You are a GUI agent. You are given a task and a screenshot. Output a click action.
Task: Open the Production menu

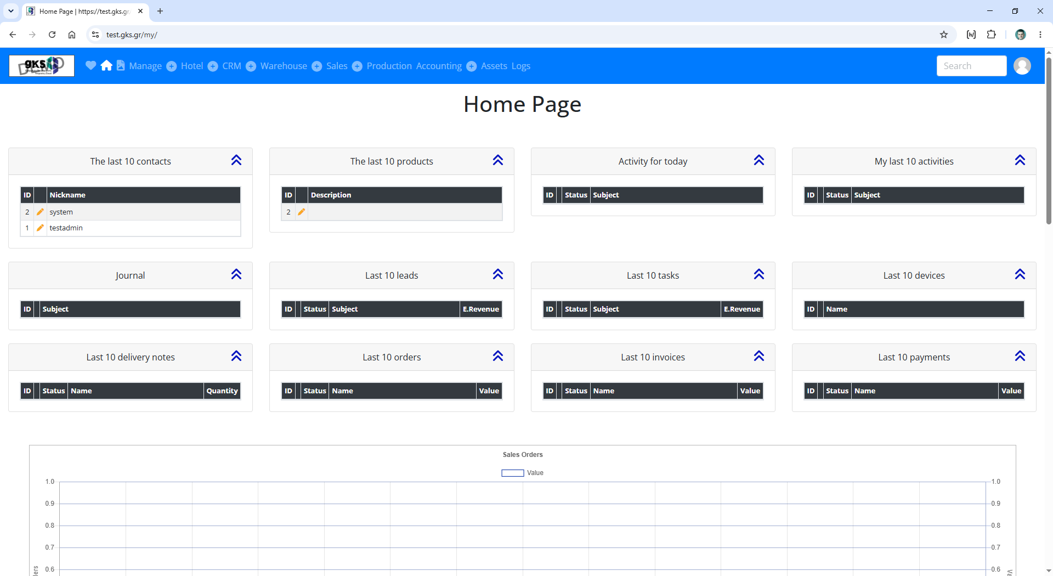(389, 66)
